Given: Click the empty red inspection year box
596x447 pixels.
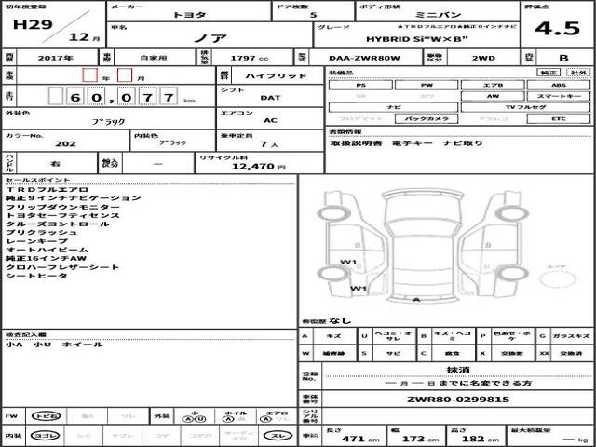Looking at the screenshot, I should [90, 74].
